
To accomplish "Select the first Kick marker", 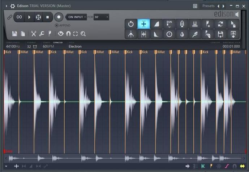I will tap(8, 52).
